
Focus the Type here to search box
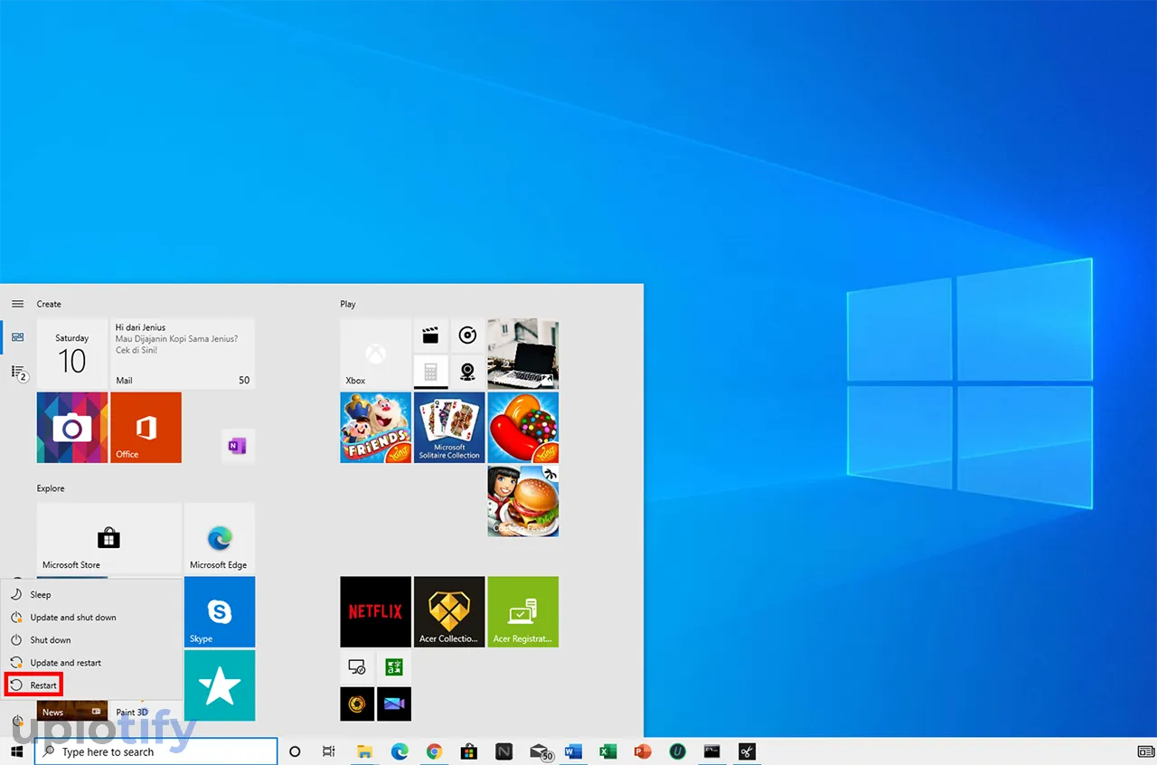[155, 751]
